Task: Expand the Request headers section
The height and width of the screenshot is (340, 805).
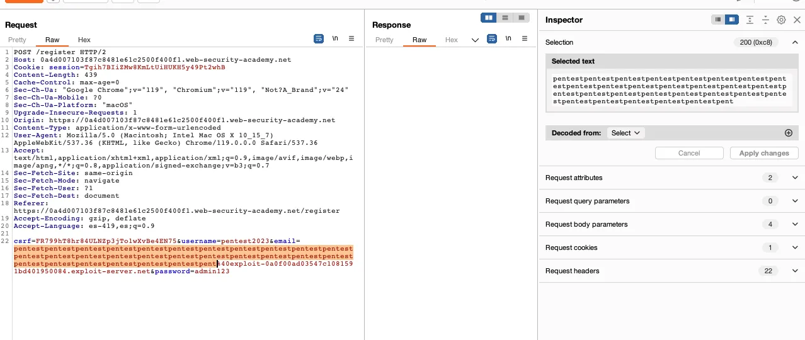Action: point(794,271)
